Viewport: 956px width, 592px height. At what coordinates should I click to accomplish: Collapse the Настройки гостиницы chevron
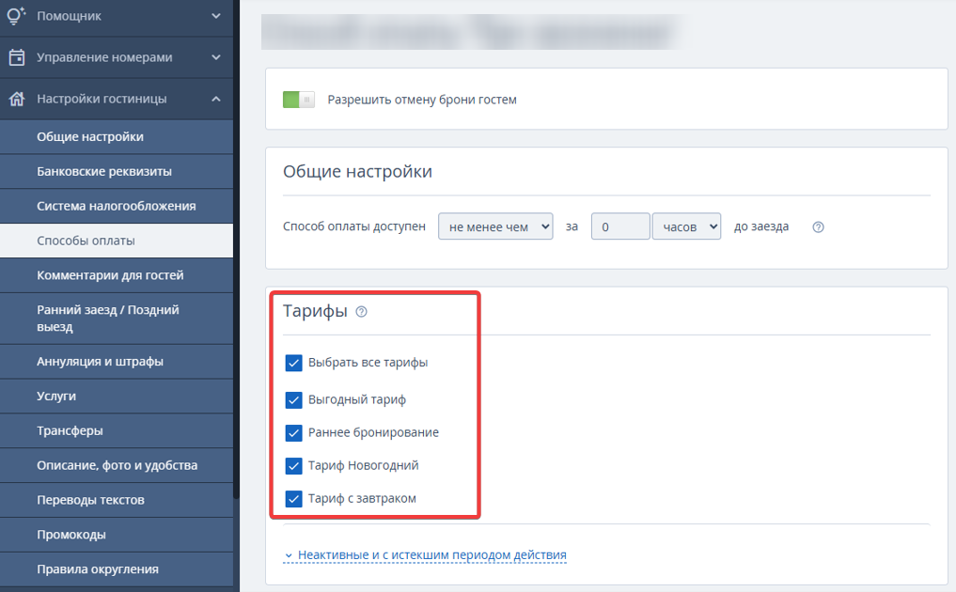(216, 99)
